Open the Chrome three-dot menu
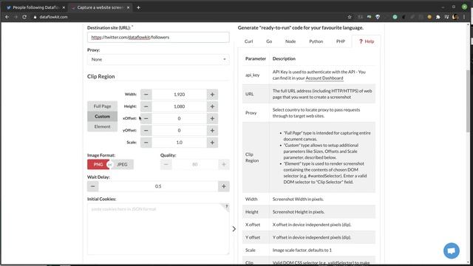 point(464,17)
